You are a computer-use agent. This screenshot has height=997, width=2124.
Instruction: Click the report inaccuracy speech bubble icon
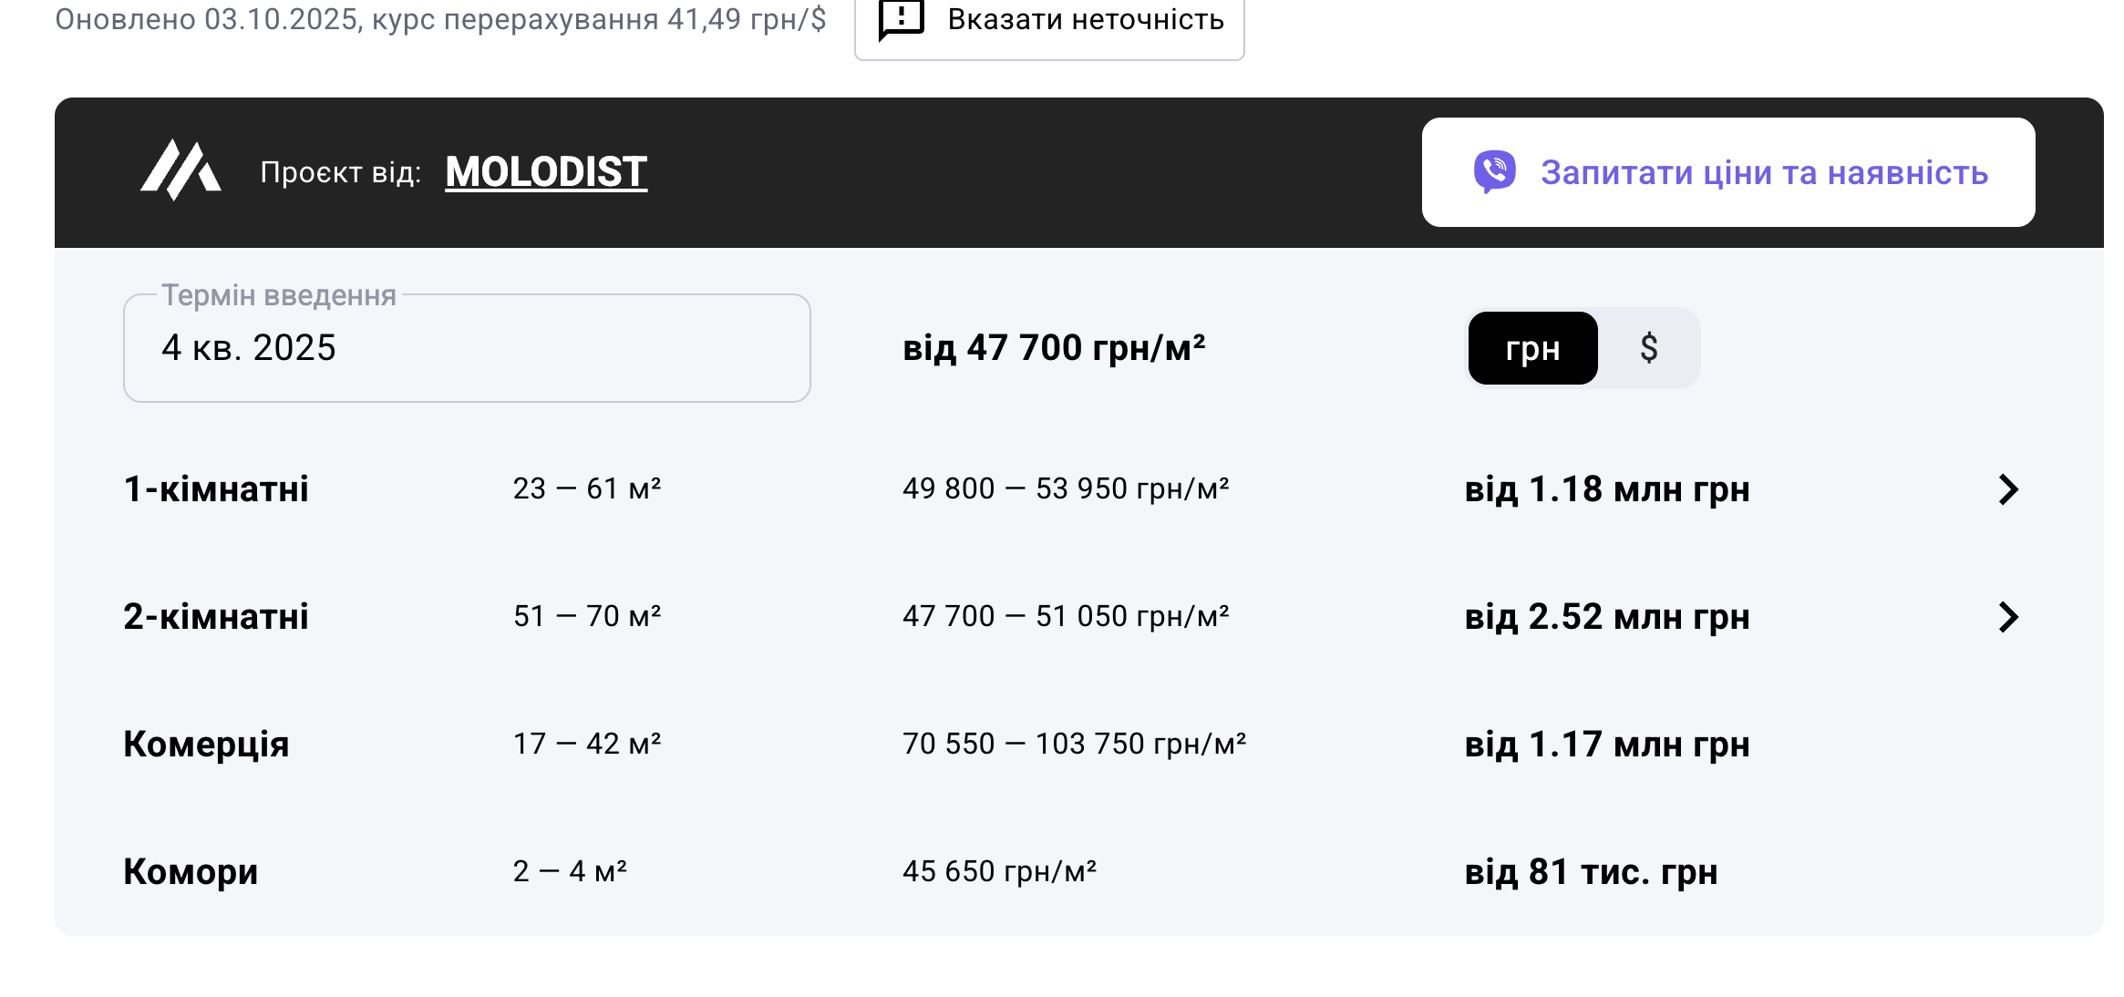[901, 20]
